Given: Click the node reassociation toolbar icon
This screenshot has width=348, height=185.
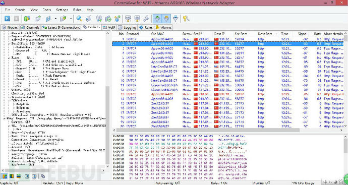Looking at the screenshot, I should click(117, 19).
